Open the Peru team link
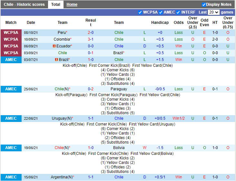 (x=62, y=33)
